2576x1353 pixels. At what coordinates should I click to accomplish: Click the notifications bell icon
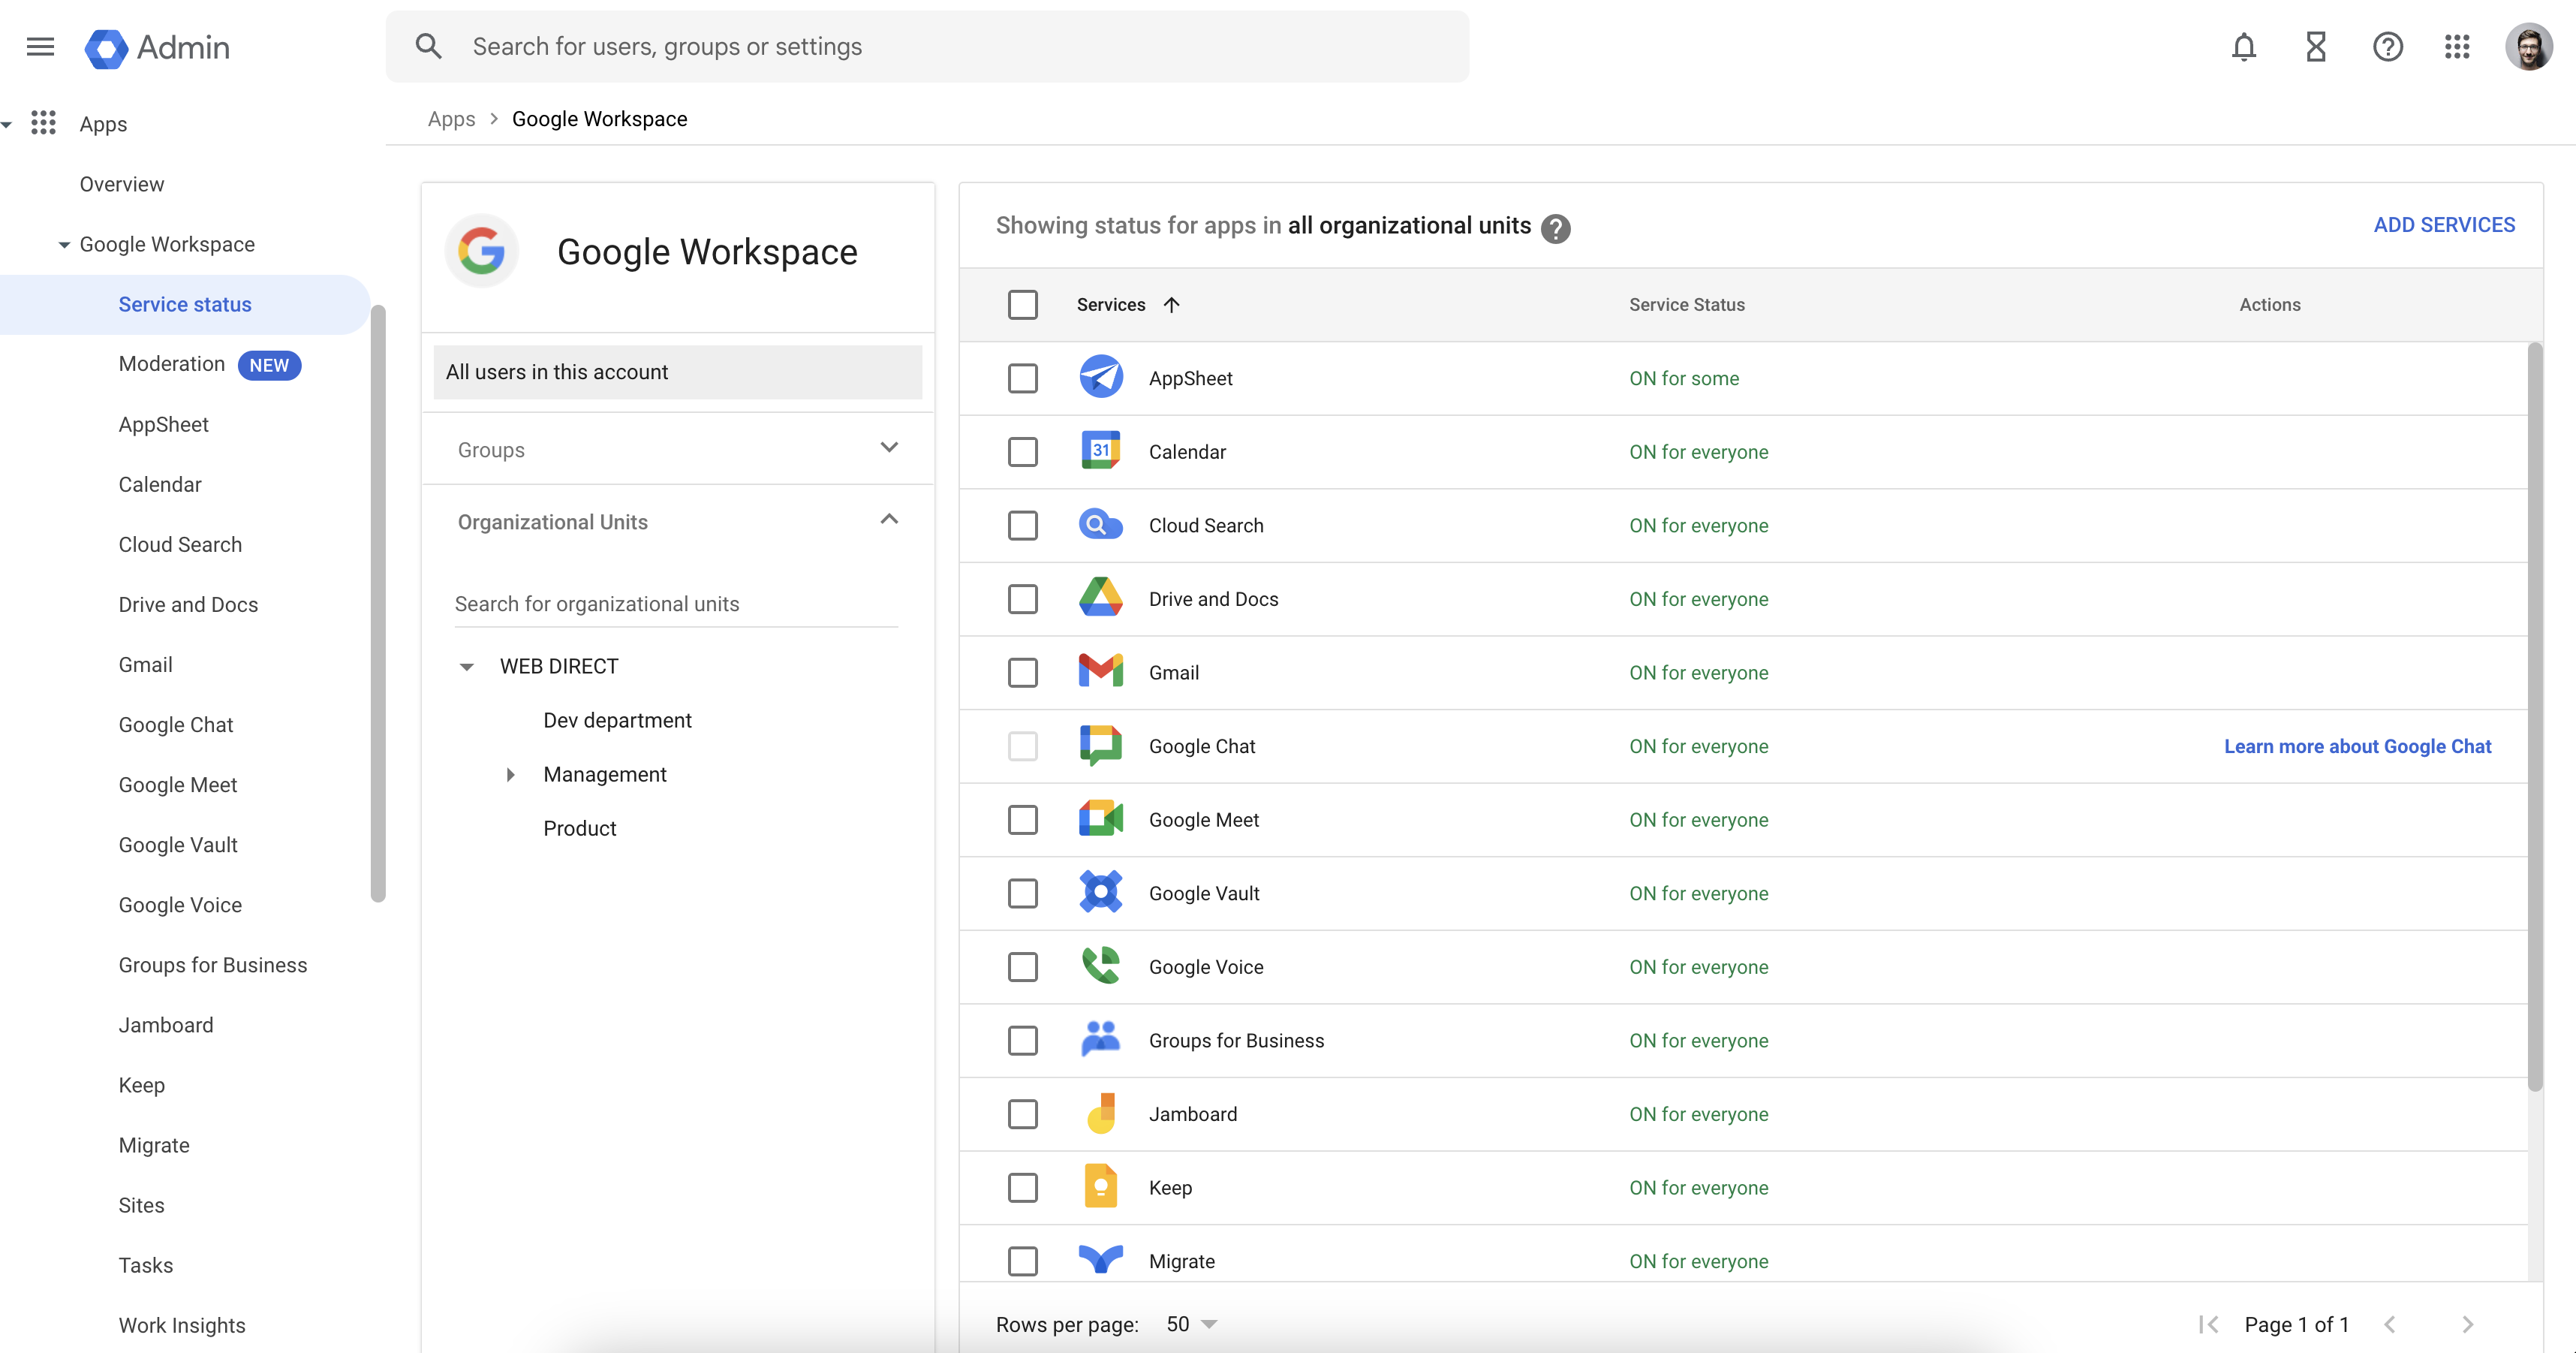(x=2243, y=47)
